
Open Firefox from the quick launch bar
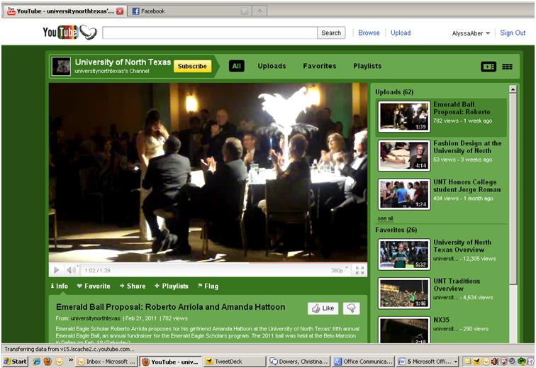click(48, 361)
